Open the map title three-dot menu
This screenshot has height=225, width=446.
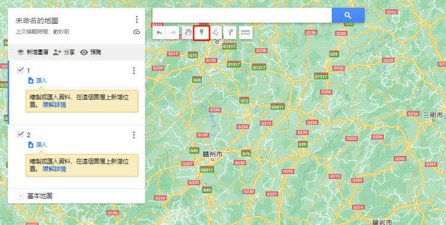tap(137, 20)
